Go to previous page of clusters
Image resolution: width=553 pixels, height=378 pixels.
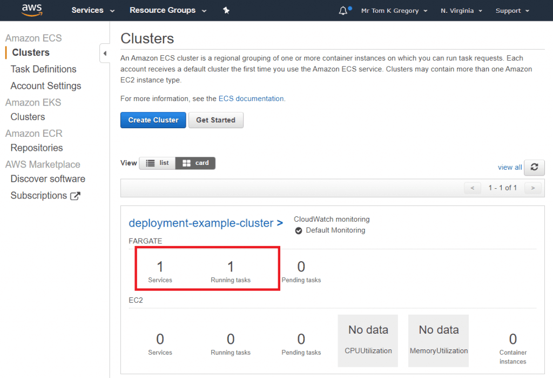473,188
